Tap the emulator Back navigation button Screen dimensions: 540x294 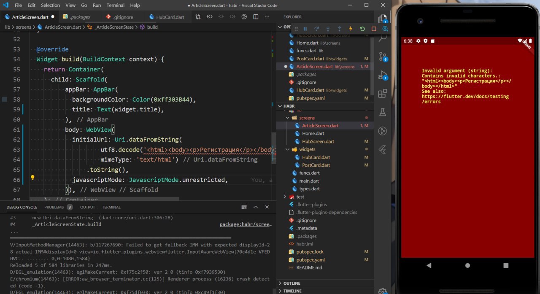429,265
